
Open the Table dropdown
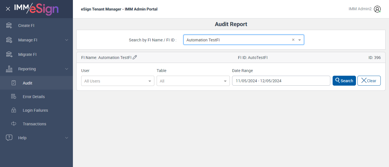pos(193,81)
